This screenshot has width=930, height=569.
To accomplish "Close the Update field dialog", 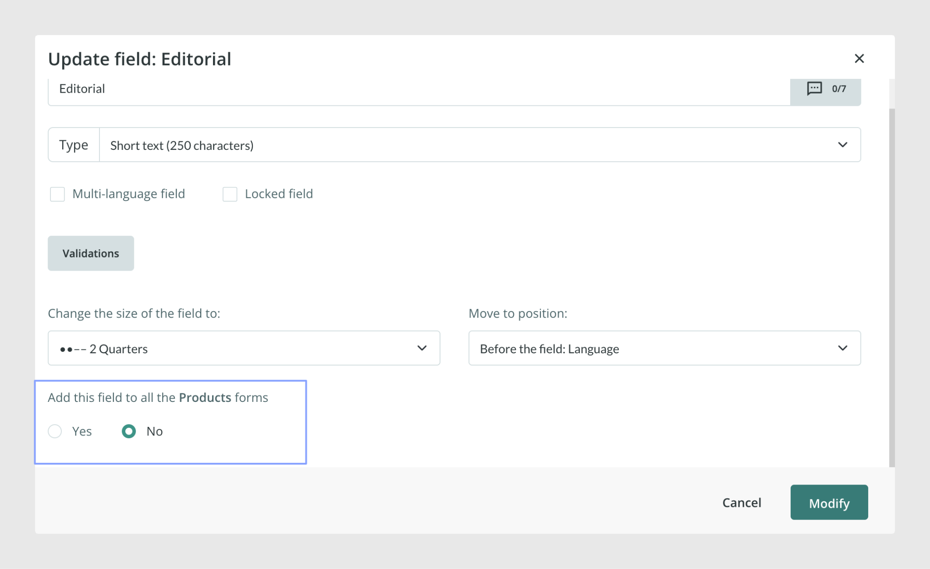I will 859,59.
